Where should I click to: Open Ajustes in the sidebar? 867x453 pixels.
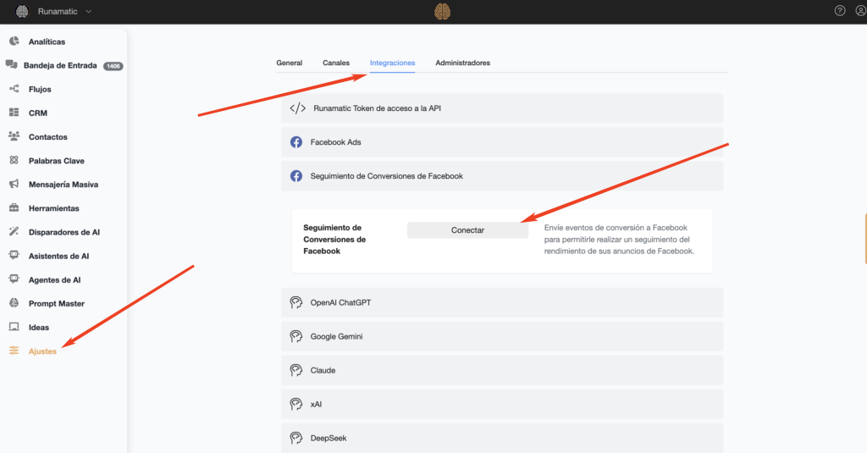(x=42, y=351)
